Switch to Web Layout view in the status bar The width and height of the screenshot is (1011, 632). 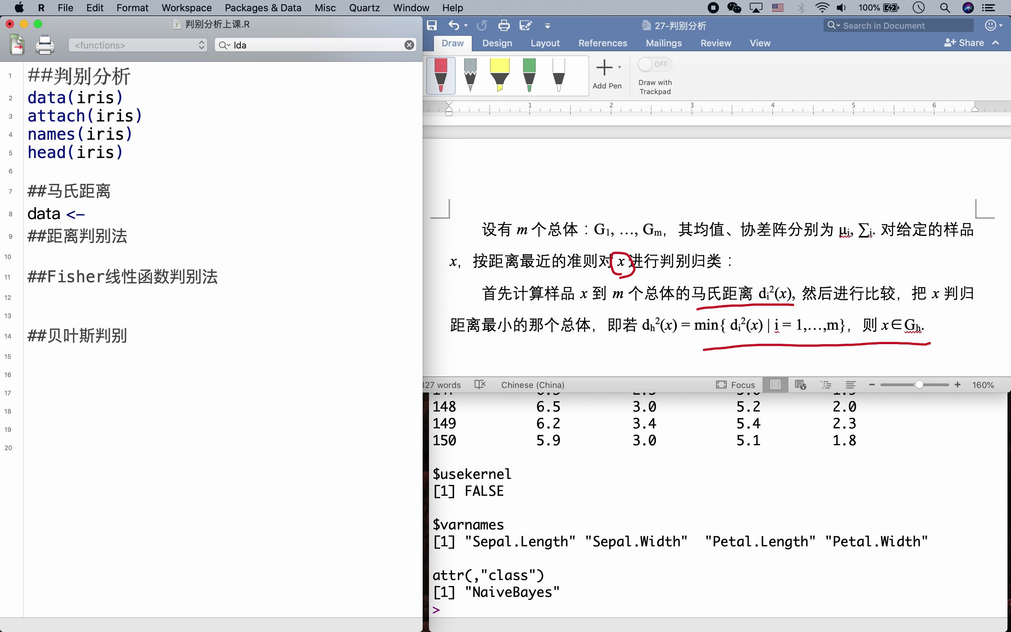[x=800, y=384]
